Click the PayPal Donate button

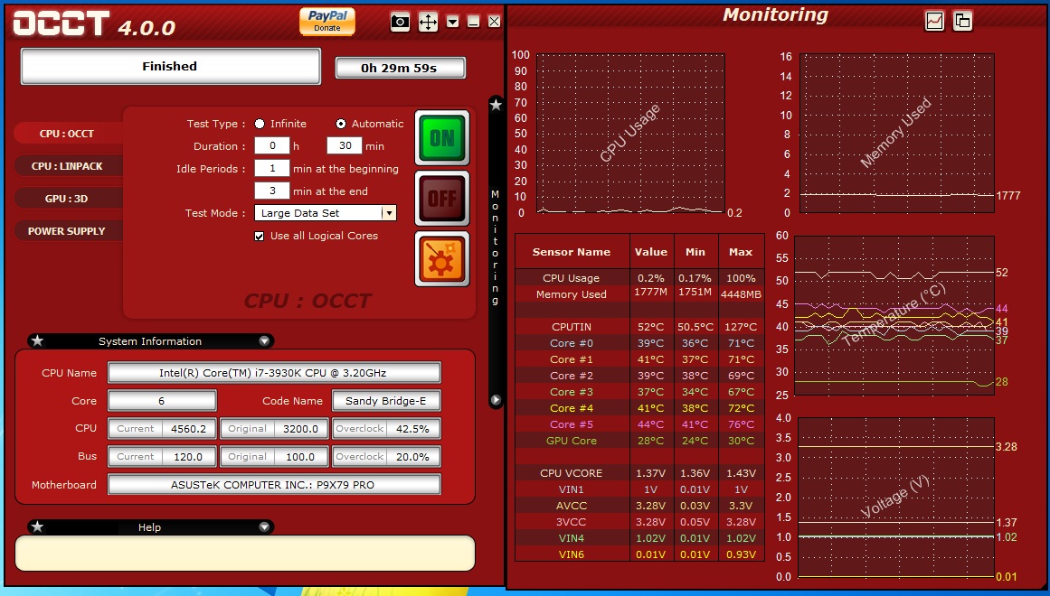[326, 21]
